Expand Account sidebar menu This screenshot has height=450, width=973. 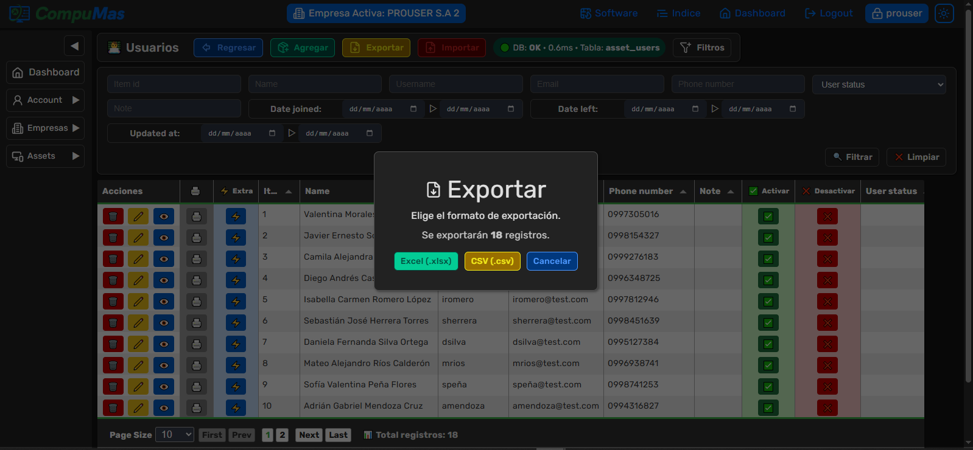[45, 100]
